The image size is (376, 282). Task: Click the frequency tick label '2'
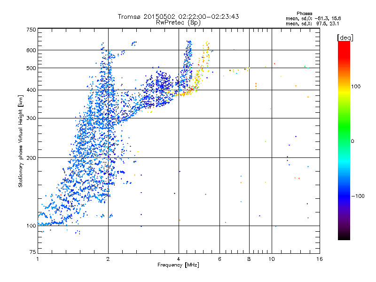pyautogui.click(x=108, y=259)
